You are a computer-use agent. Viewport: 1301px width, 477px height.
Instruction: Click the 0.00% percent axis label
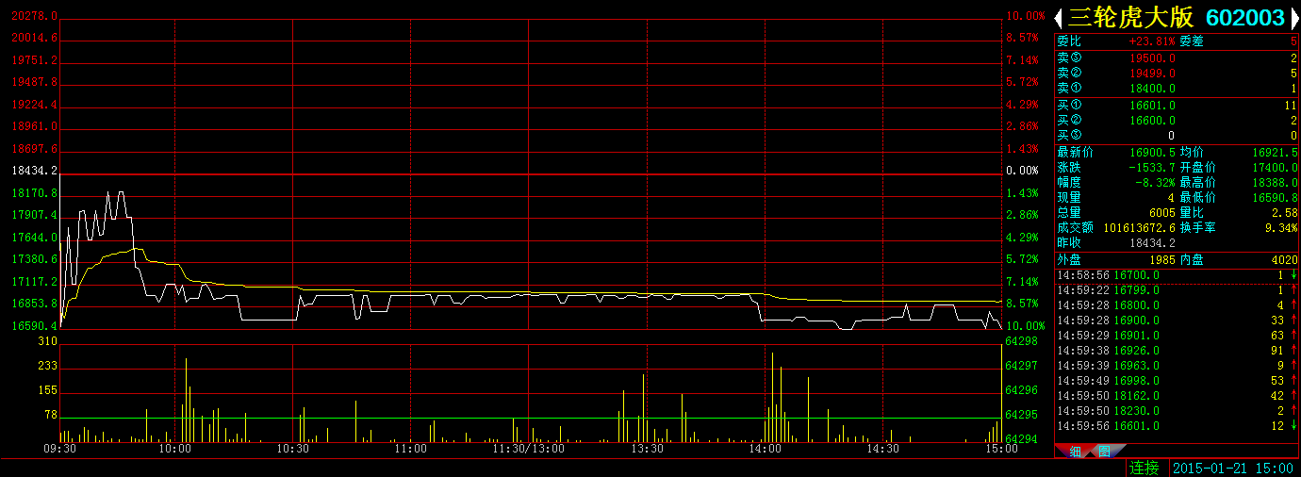tap(1022, 171)
